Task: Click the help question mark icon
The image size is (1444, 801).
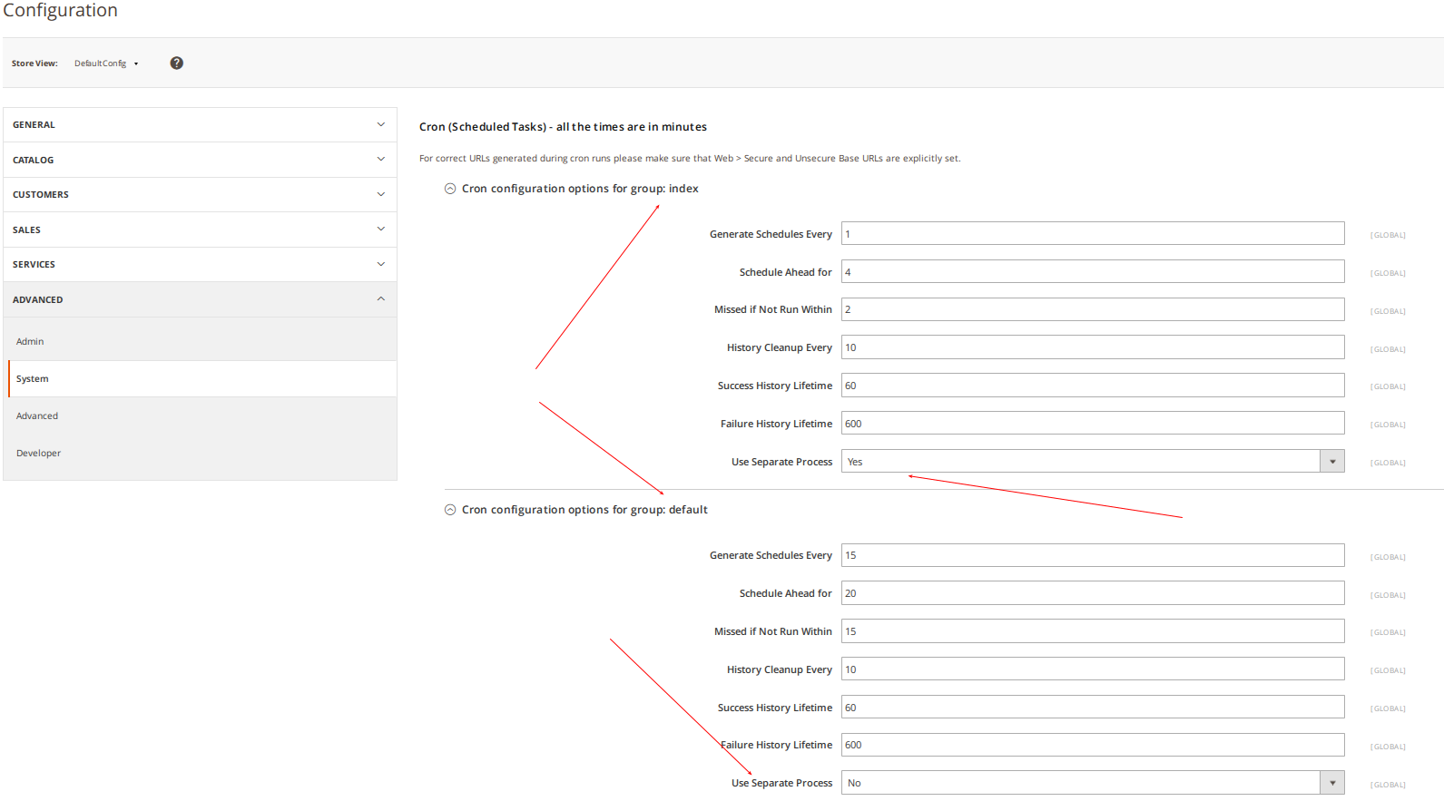Action: click(x=176, y=63)
